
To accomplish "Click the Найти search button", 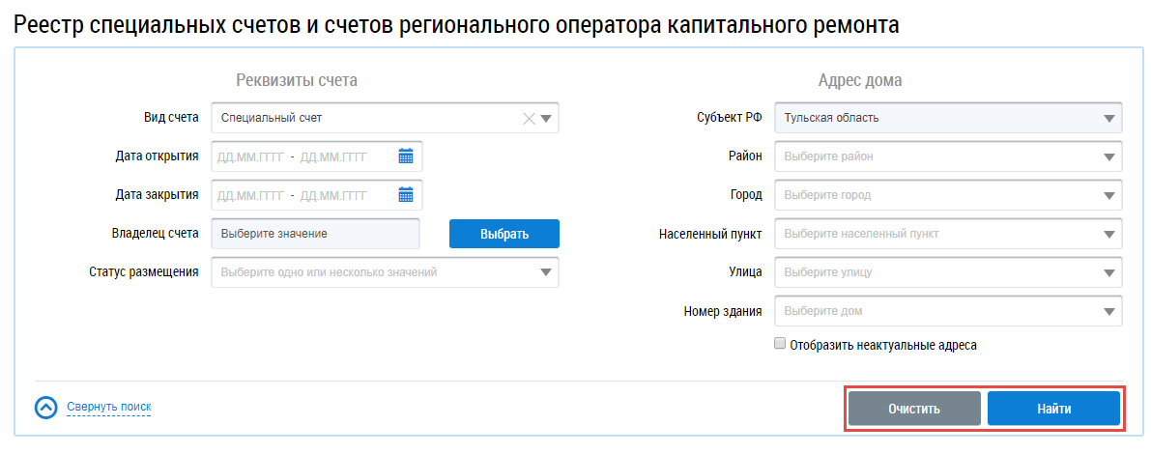I will pyautogui.click(x=1053, y=409).
